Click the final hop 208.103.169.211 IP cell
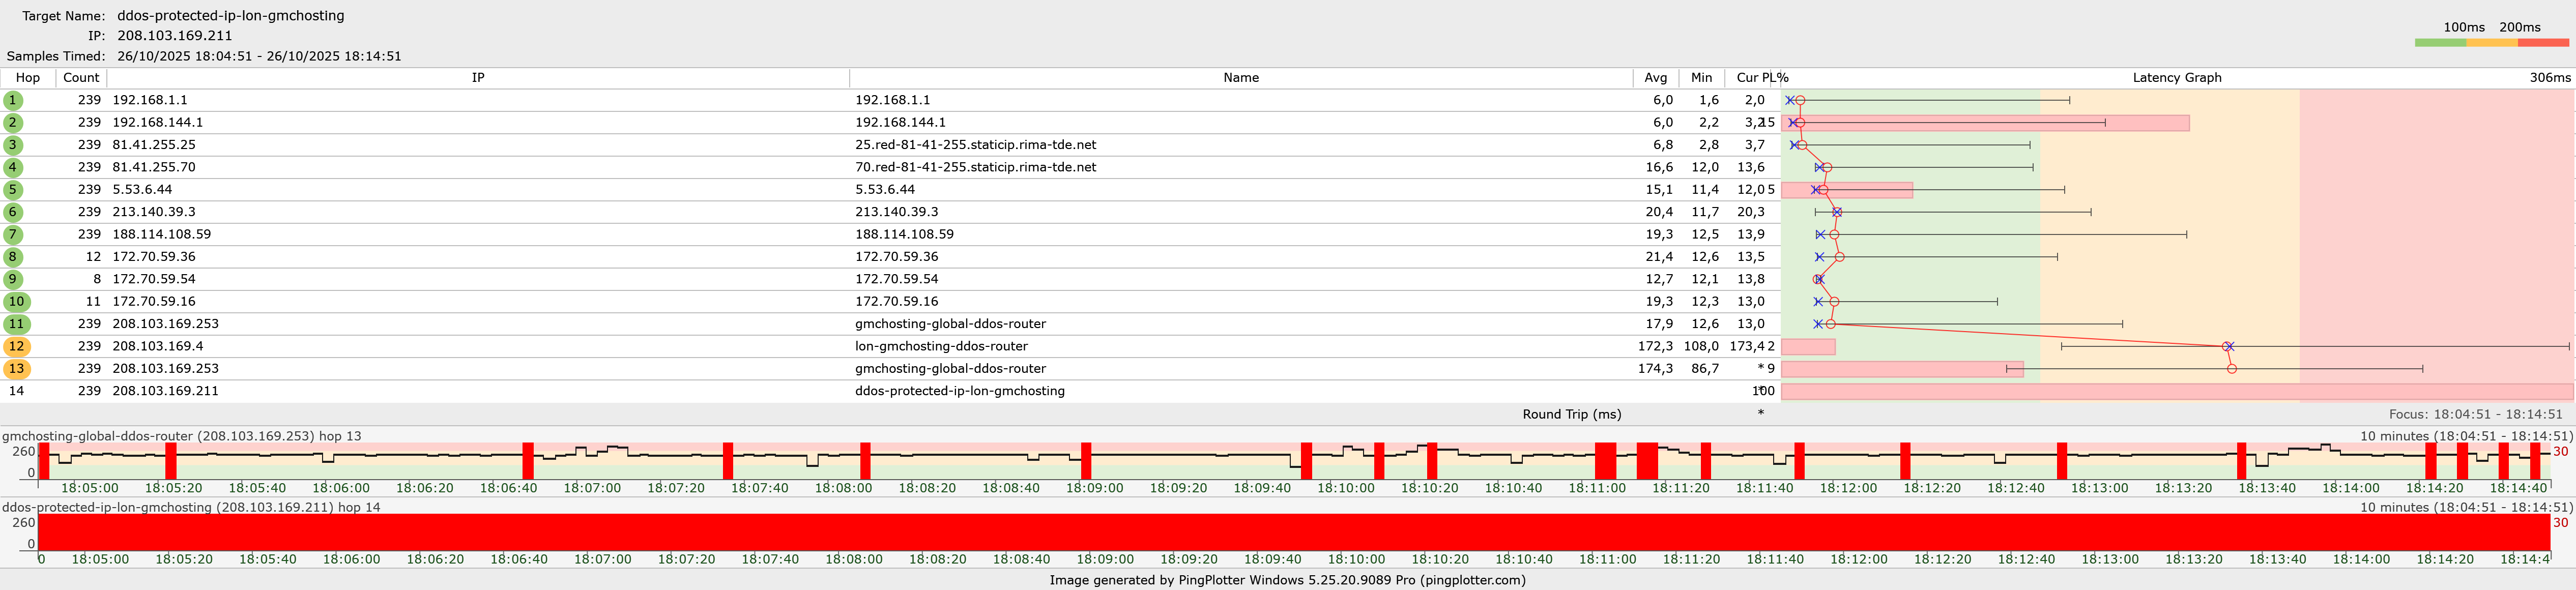Viewport: 2576px width, 590px height. tap(165, 391)
